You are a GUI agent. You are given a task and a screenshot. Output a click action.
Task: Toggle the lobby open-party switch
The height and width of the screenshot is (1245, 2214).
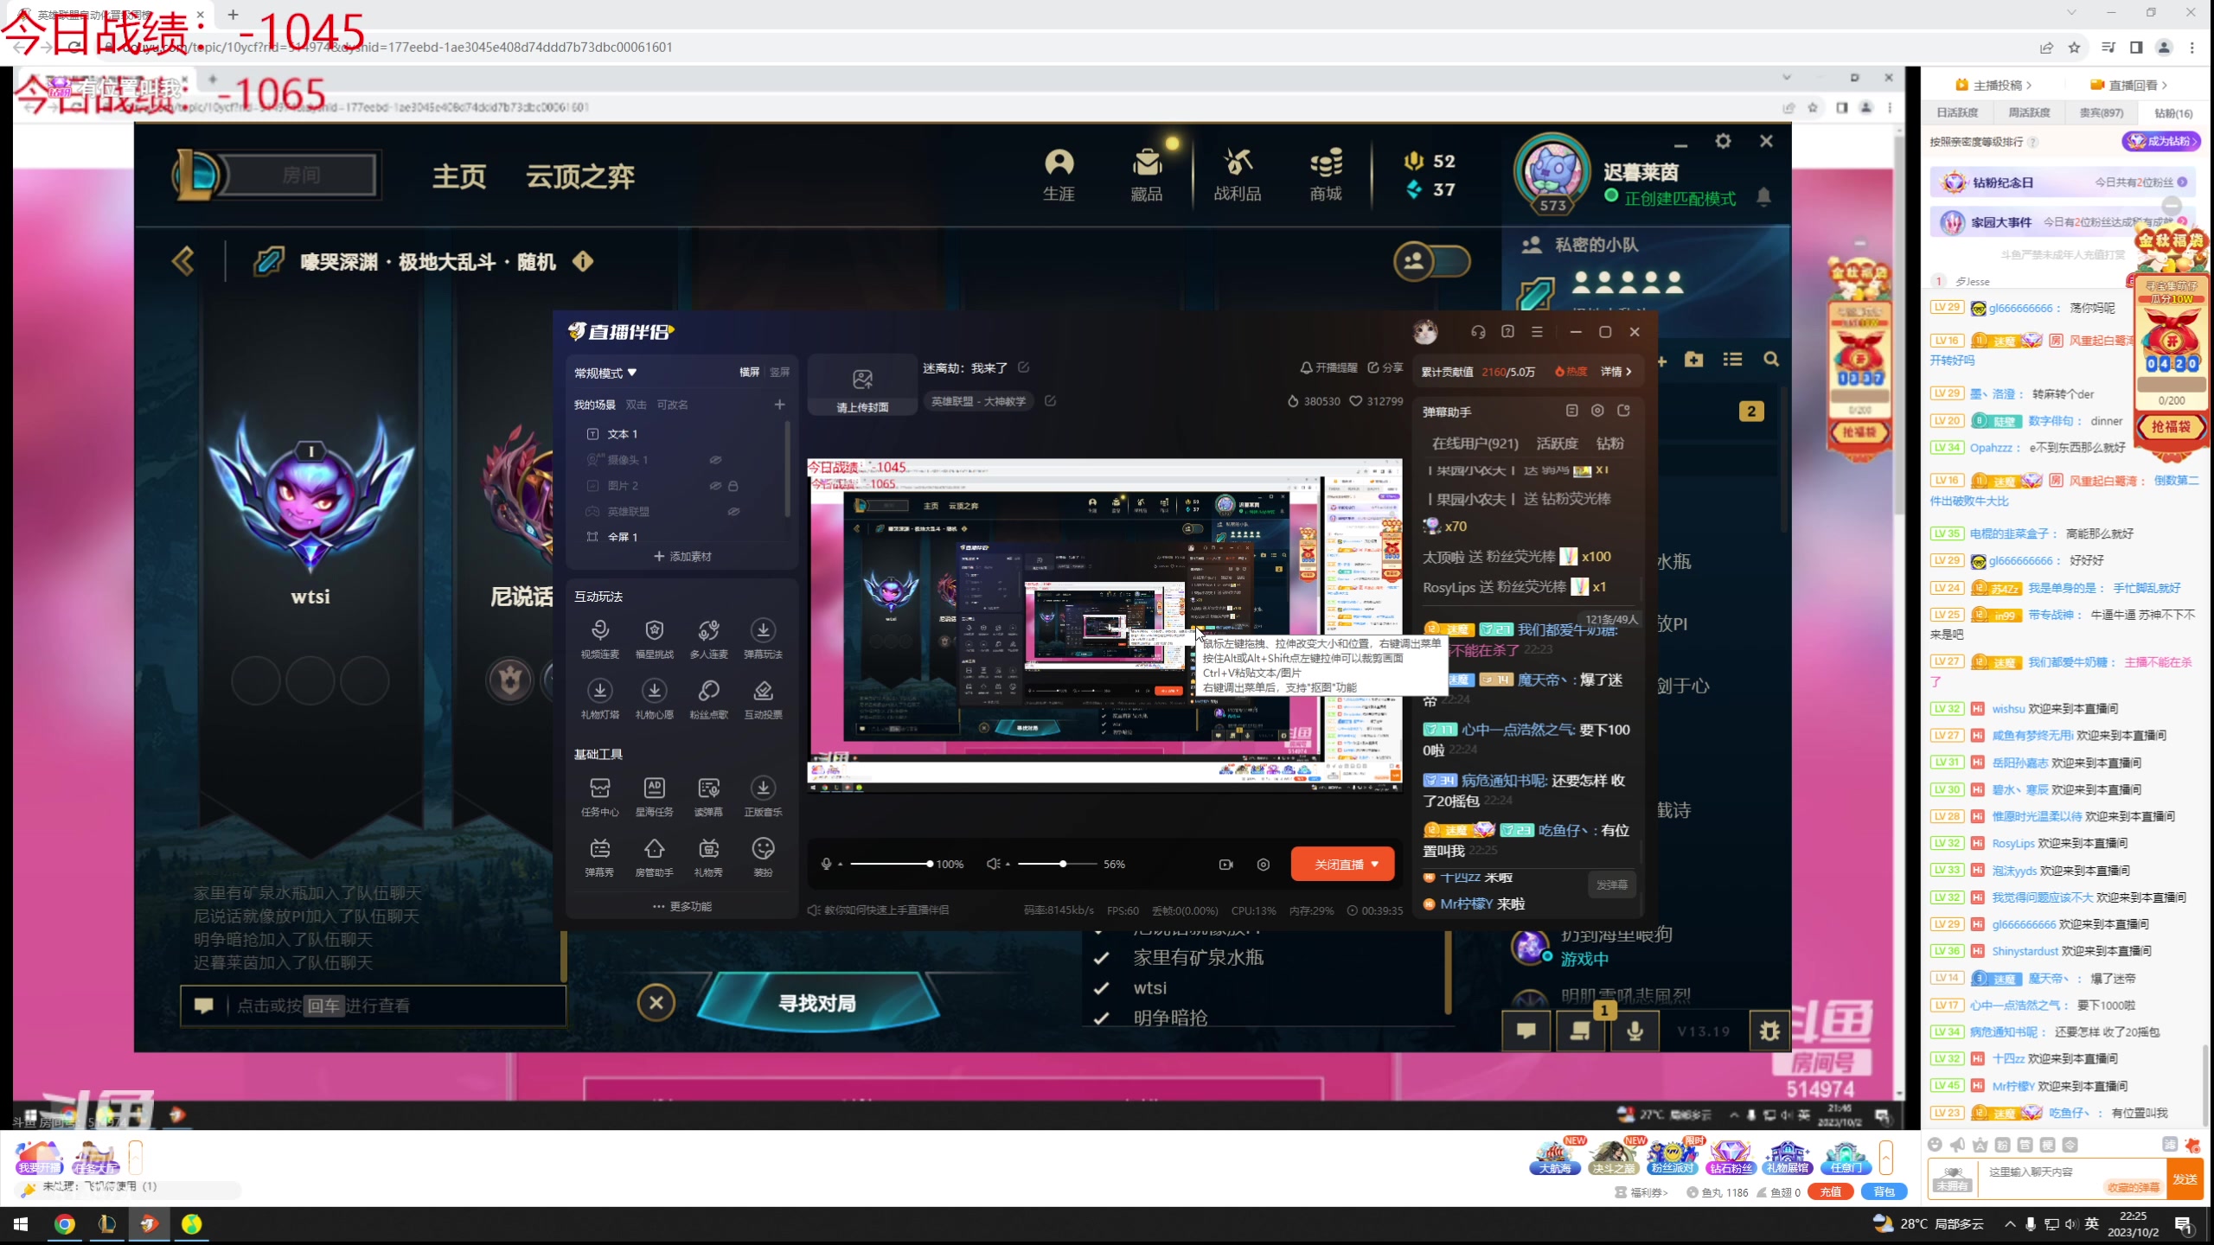pyautogui.click(x=1432, y=261)
